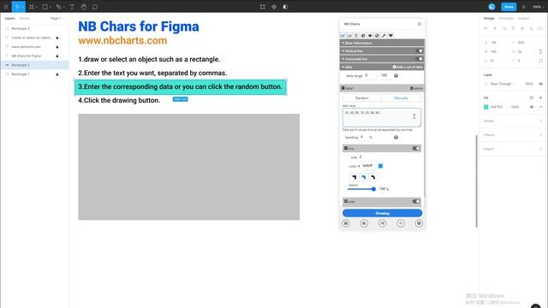Toggle constrain proportions icon
The width and height of the screenshot is (548, 308).
[540, 51]
